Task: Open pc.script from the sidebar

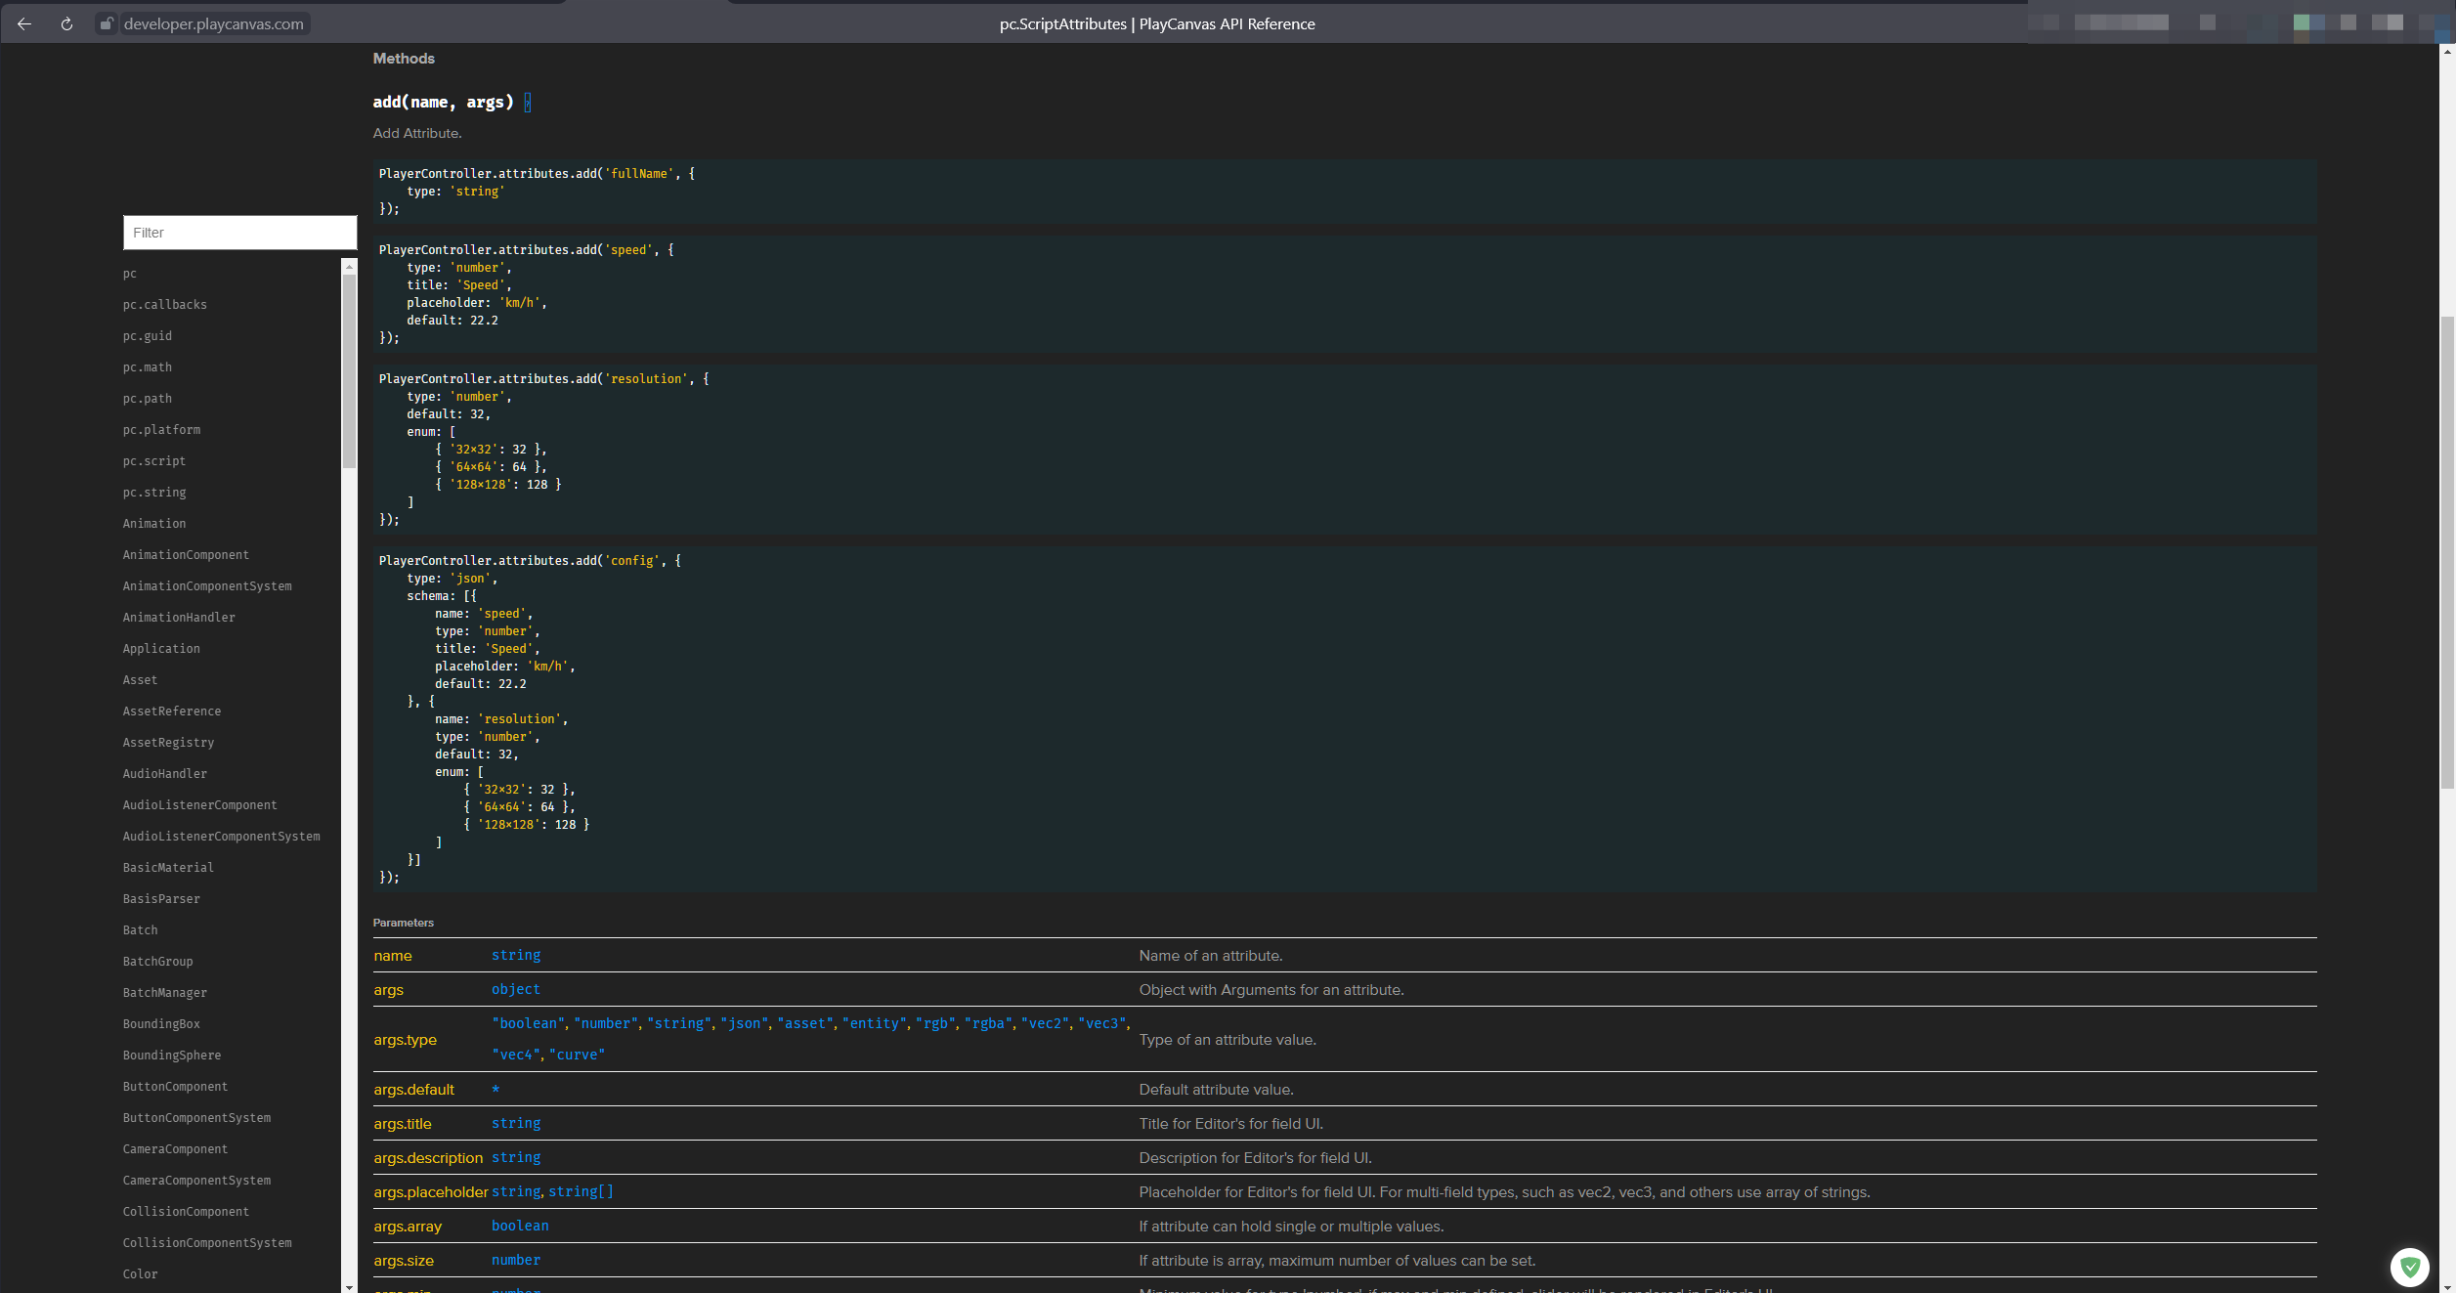Action: pos(153,460)
